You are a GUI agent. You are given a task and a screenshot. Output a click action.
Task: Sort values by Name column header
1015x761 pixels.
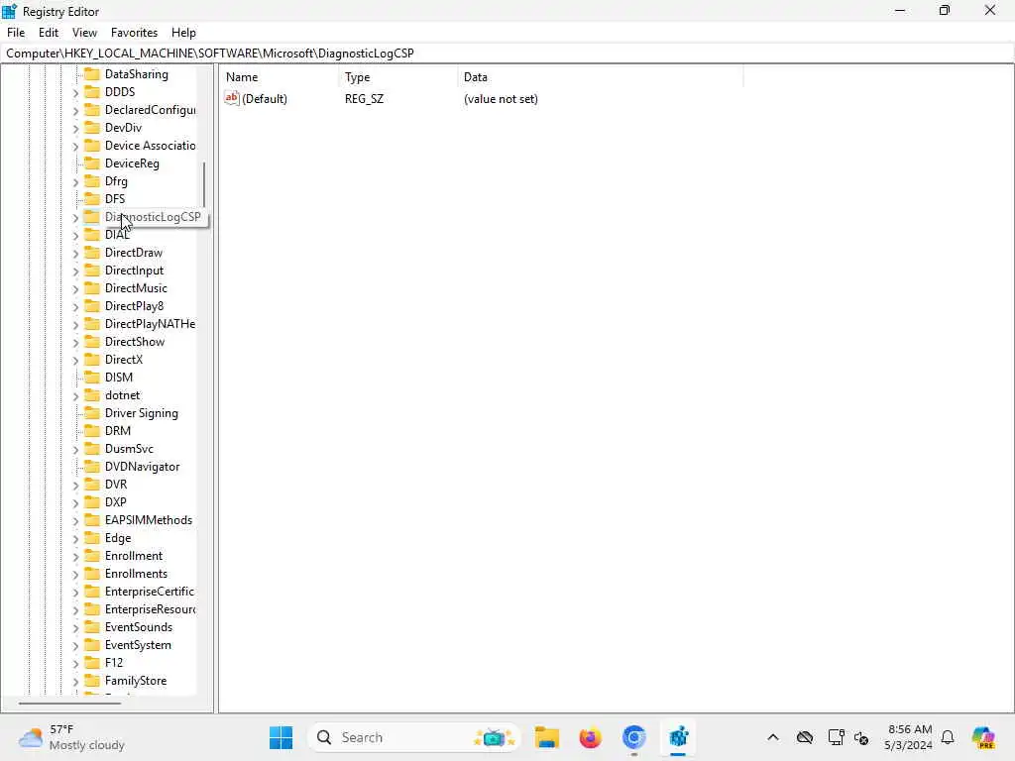coord(279,77)
